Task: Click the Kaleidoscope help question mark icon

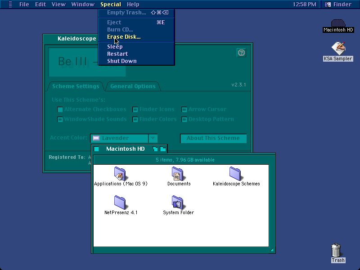Action: (x=241, y=53)
